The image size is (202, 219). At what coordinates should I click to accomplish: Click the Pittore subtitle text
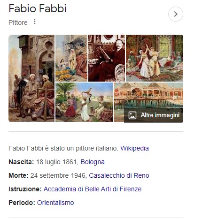click(x=18, y=23)
